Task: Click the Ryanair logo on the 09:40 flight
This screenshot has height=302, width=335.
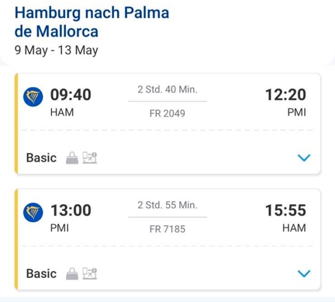Action: point(33,97)
